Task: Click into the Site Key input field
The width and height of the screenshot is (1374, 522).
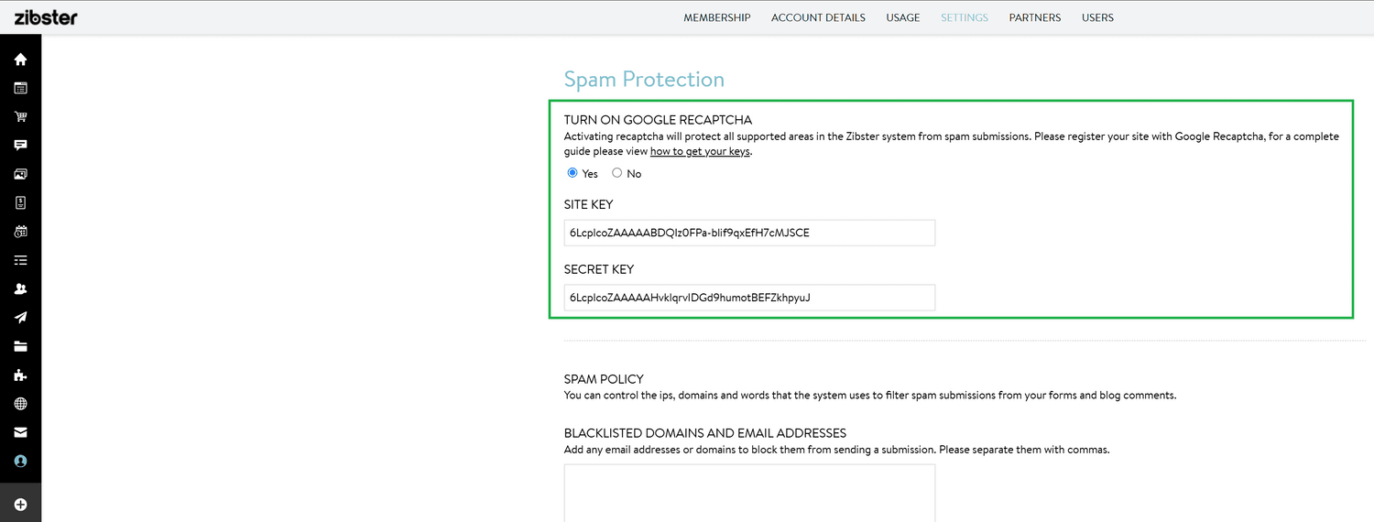Action: [x=749, y=233]
